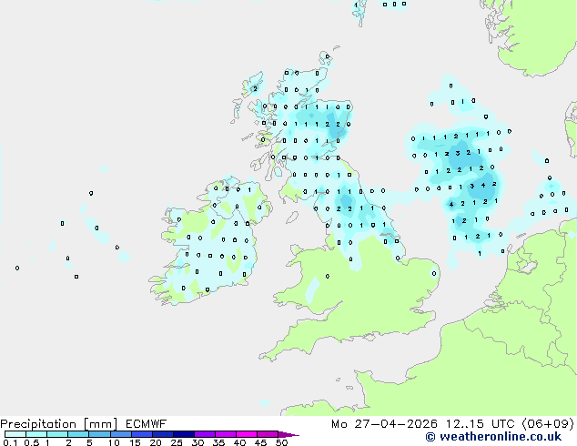Pick the 5–10 mm legend color swatch
The image size is (577, 446).
(100, 434)
